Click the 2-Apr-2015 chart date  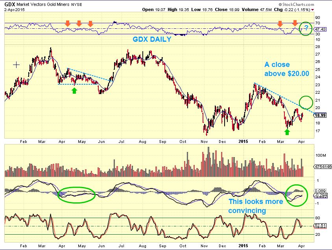pos(15,9)
